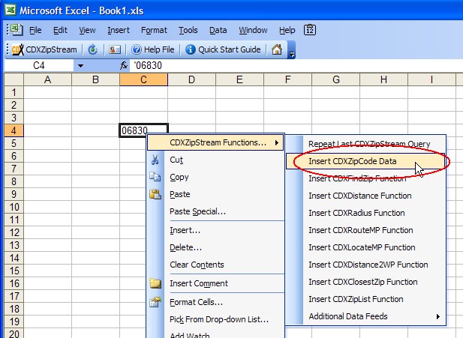
Task: Open the Tools menu
Action: 188,30
